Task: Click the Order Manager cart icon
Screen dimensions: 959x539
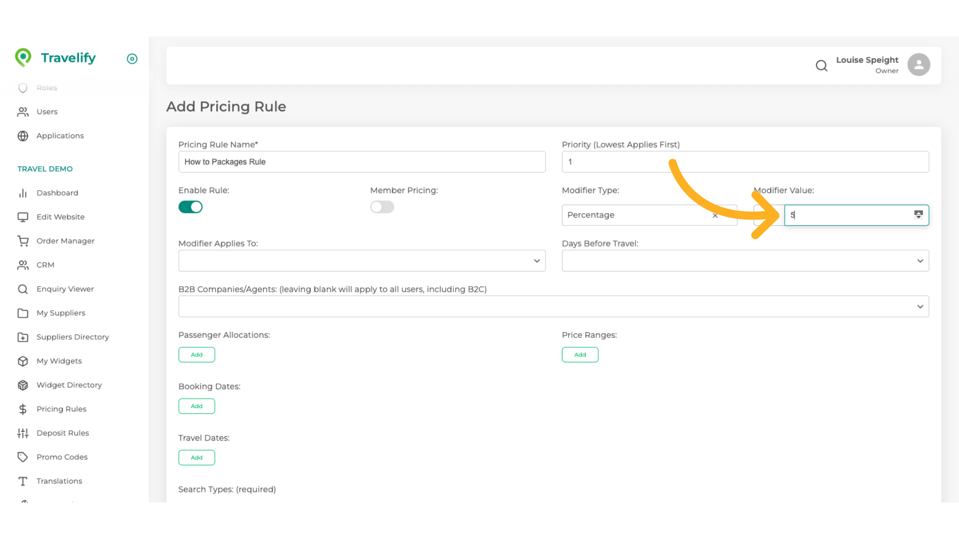Action: coord(23,241)
